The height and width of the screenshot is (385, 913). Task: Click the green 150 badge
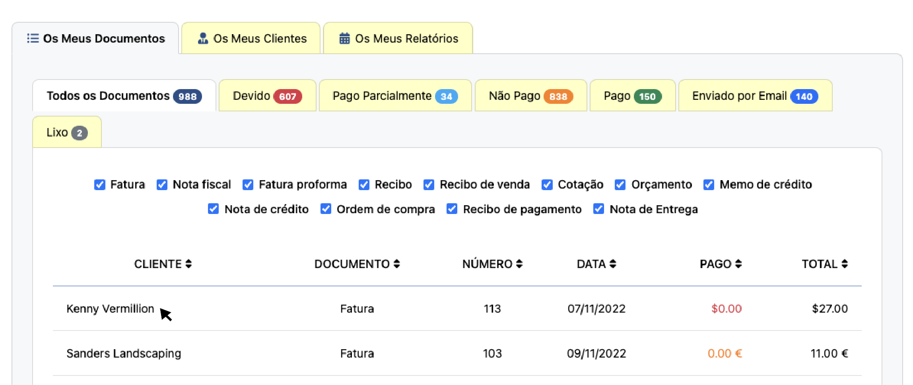point(647,96)
